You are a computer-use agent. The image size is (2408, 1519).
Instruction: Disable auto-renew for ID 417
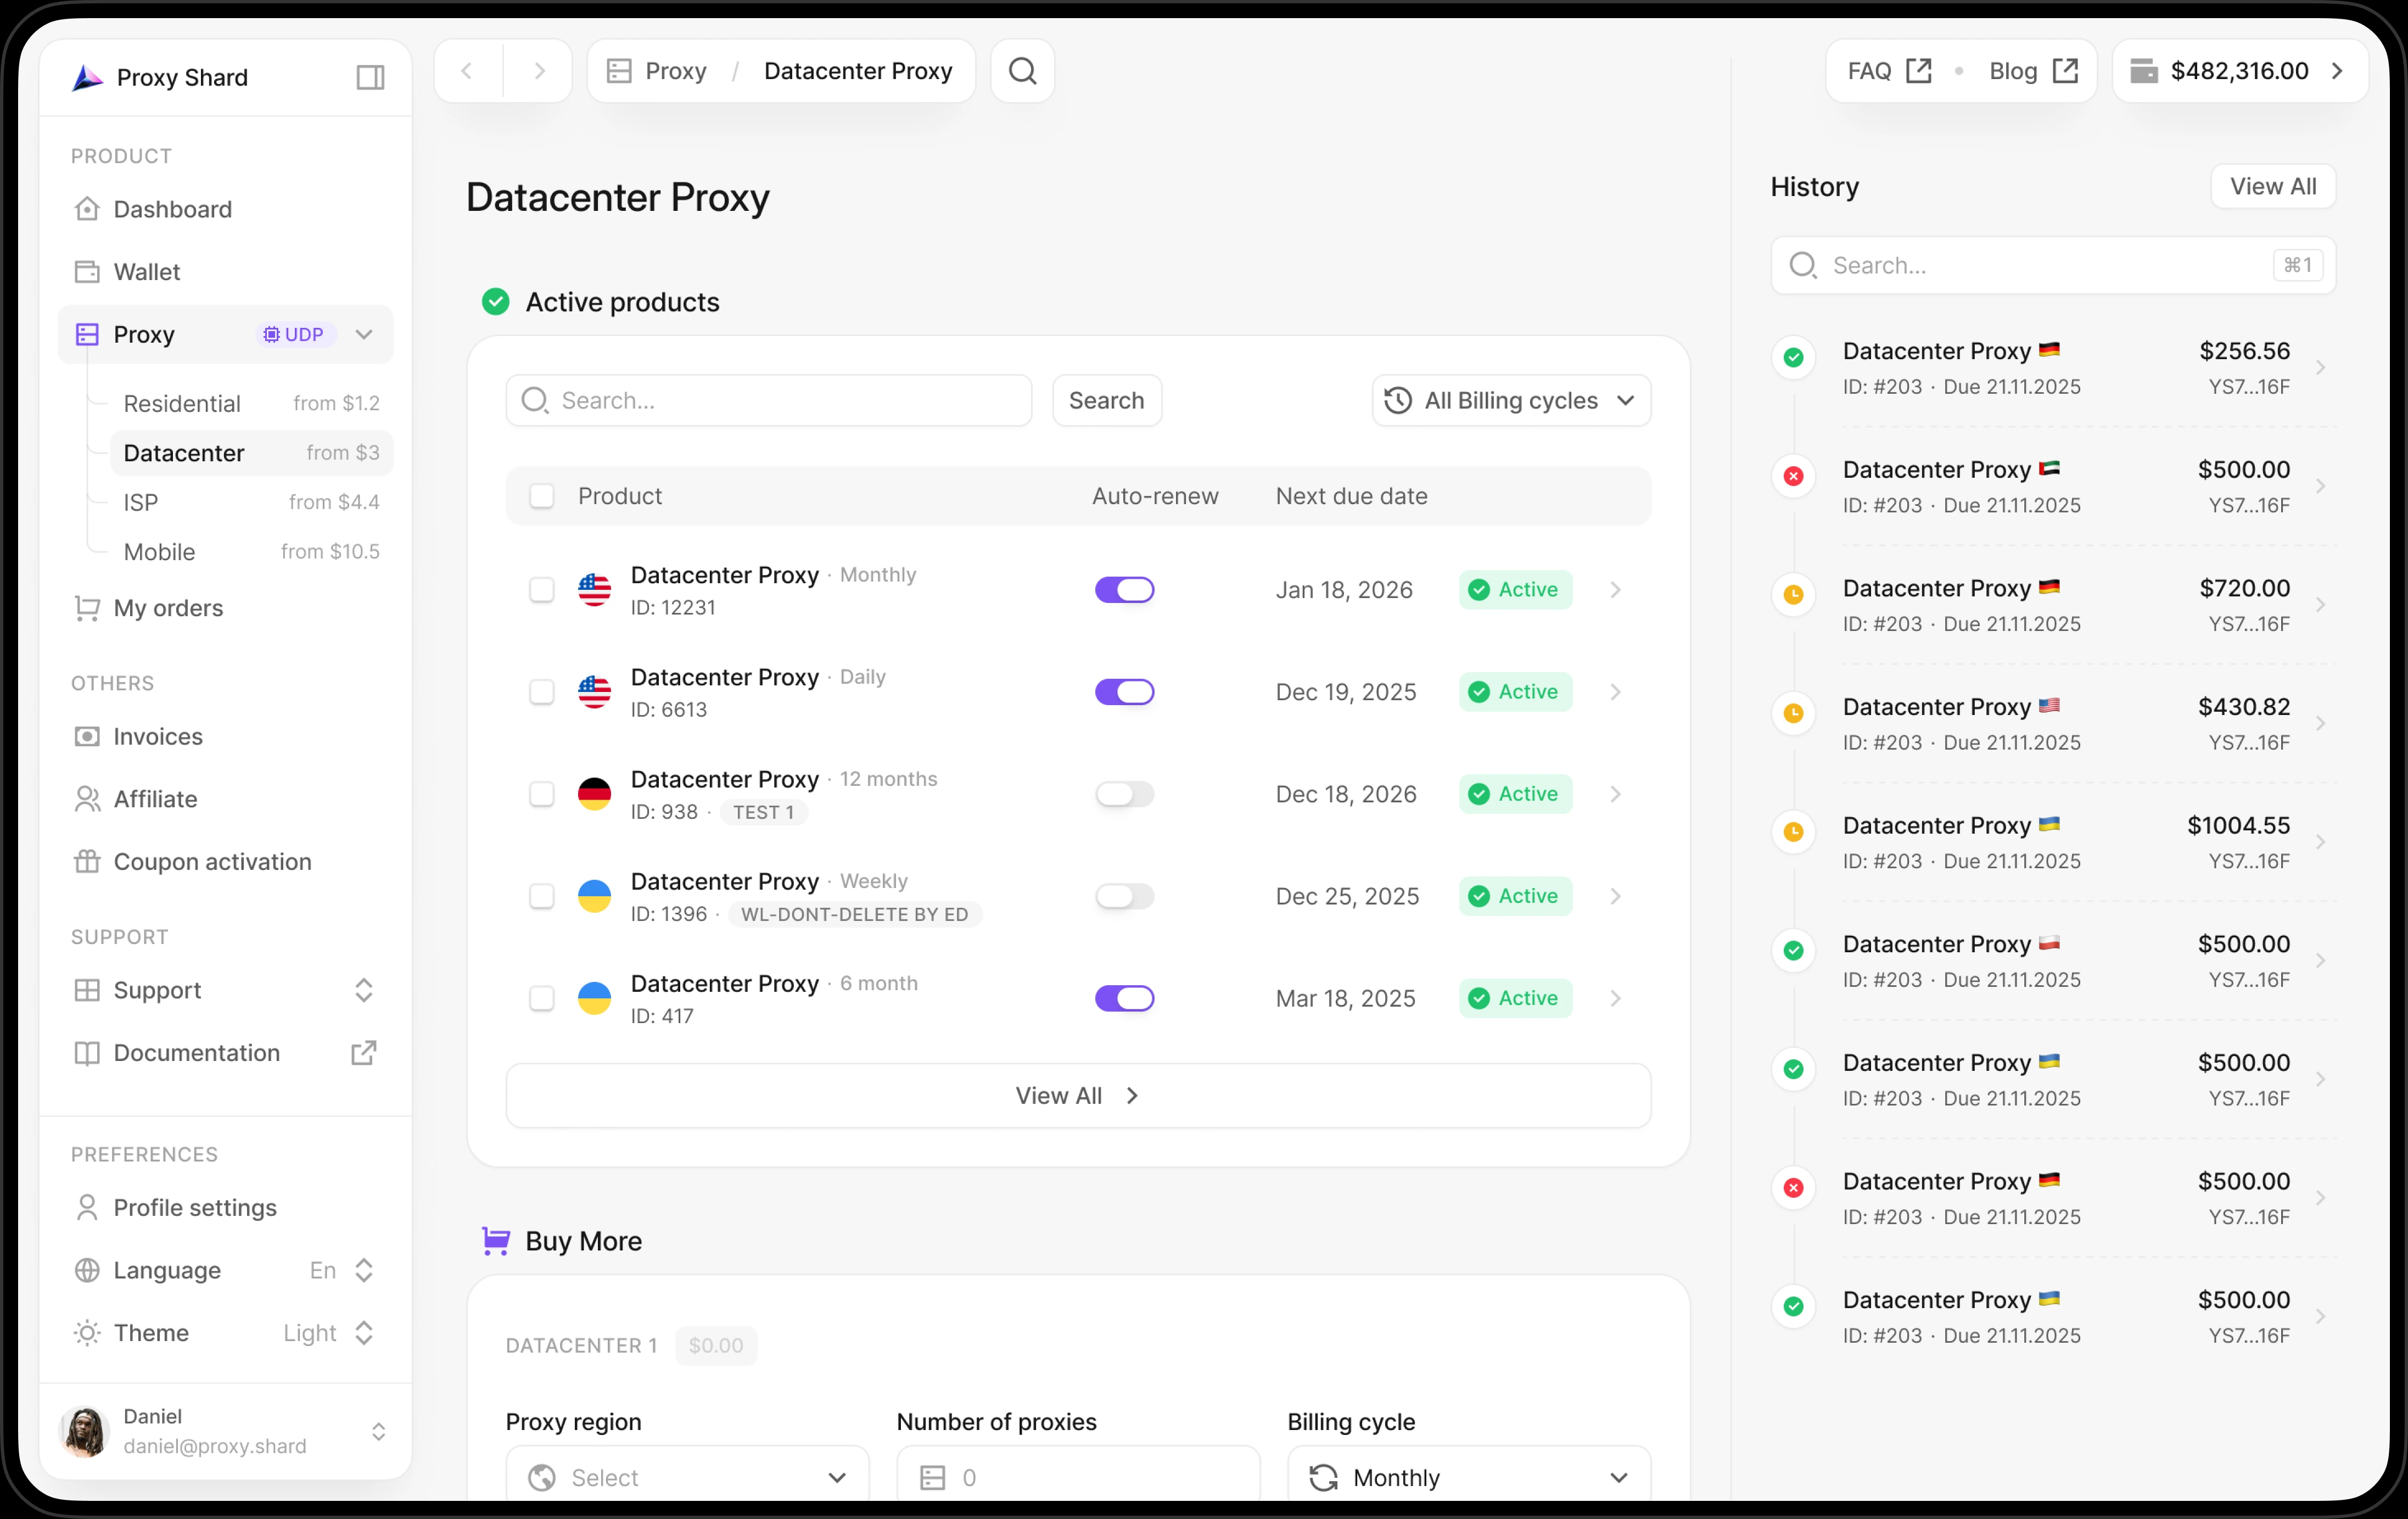[1124, 998]
